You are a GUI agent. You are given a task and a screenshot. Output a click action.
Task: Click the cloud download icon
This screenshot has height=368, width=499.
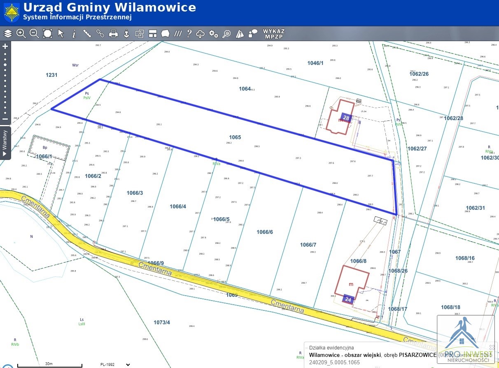coord(201,34)
